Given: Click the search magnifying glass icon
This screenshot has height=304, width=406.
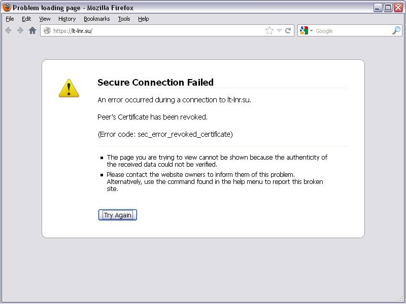Looking at the screenshot, I should tap(396, 30).
